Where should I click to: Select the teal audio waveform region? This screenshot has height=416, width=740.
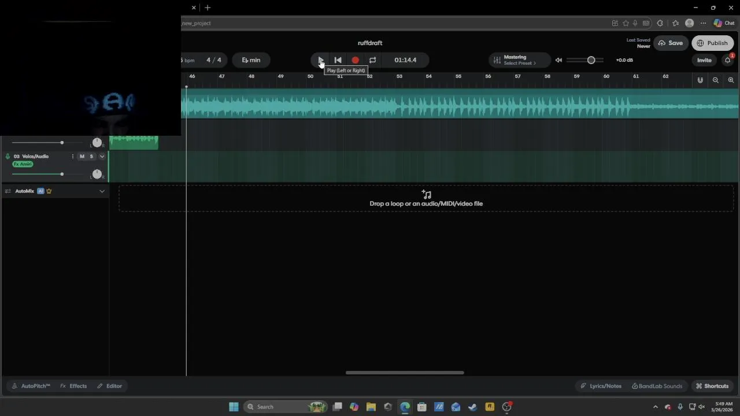click(460, 104)
